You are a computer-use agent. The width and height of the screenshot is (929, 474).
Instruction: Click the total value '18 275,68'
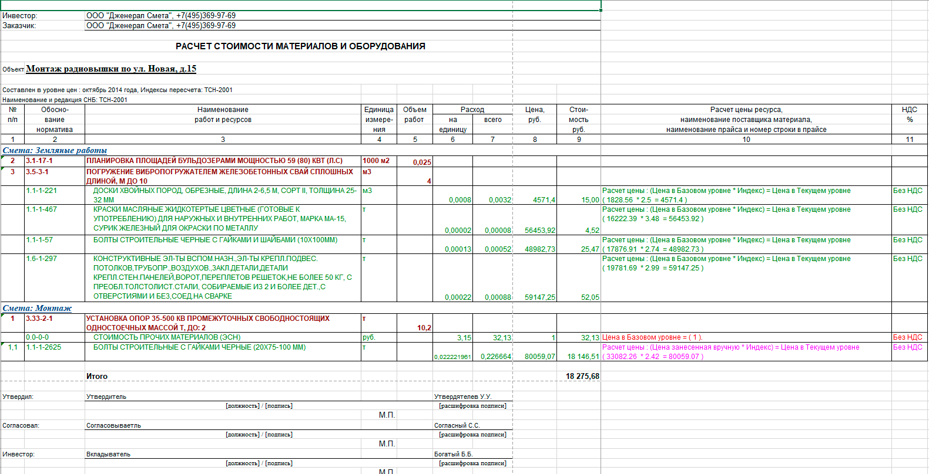(582, 377)
